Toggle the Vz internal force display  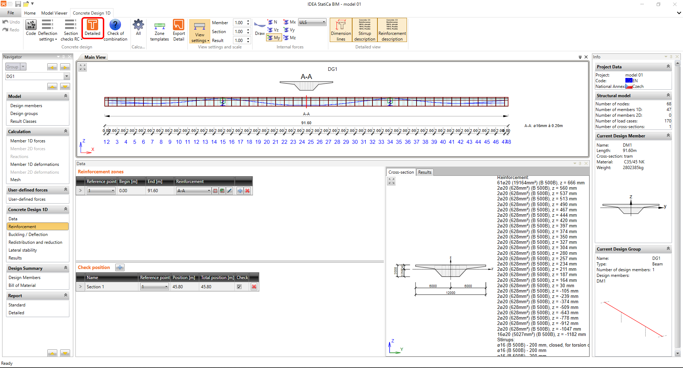coord(273,30)
